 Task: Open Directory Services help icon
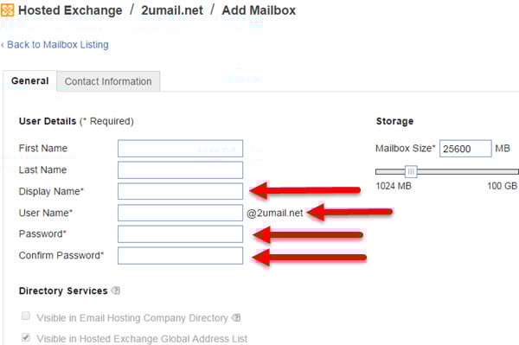(x=116, y=291)
